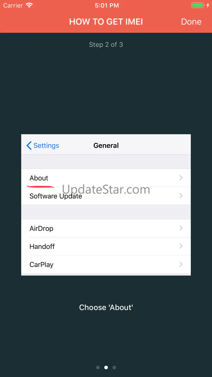
Task: Expand the About row chevron
Action: click(181, 178)
